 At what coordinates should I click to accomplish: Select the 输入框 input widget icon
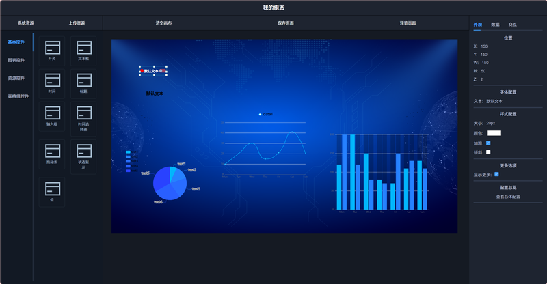(52, 116)
